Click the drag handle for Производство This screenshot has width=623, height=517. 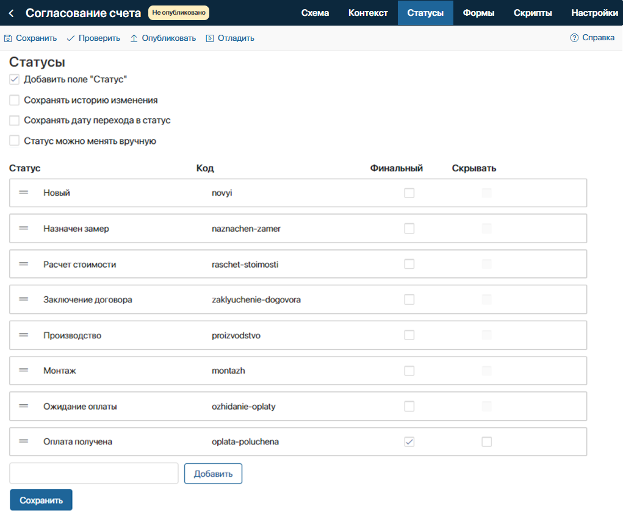tap(24, 335)
